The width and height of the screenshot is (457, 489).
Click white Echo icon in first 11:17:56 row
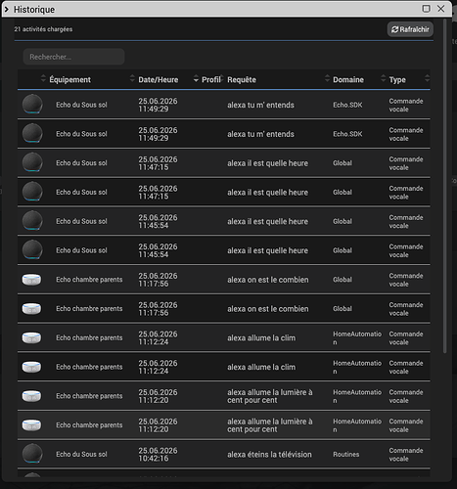[x=31, y=280]
